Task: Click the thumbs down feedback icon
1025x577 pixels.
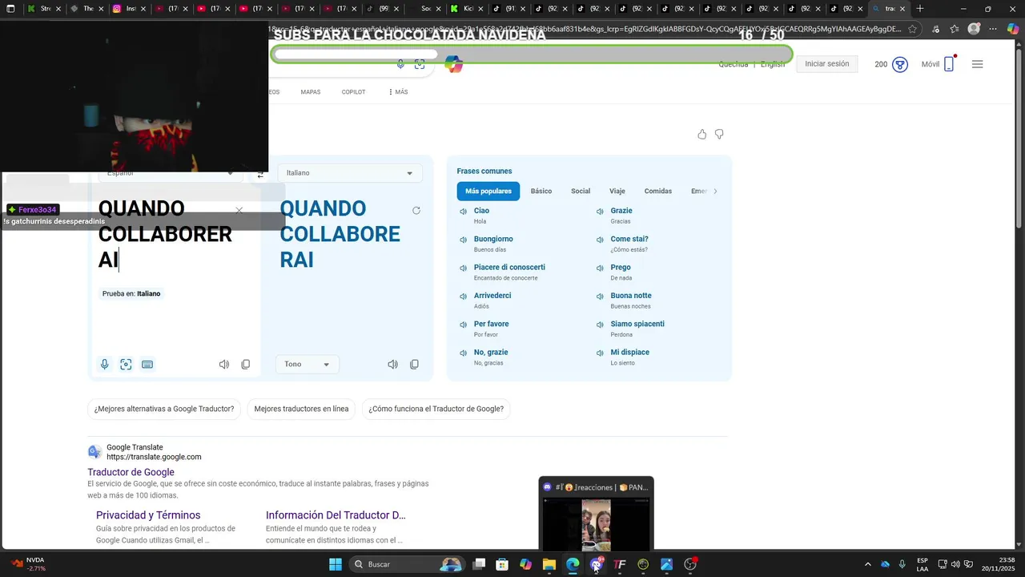Action: pos(719,135)
